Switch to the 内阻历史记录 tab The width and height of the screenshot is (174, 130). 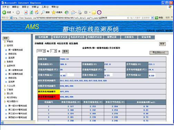click(x=95, y=37)
